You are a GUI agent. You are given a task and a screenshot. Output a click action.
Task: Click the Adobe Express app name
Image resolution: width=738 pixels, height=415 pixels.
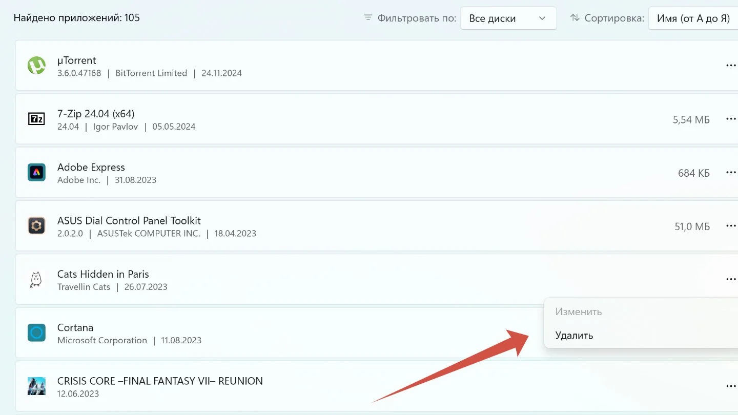(91, 167)
